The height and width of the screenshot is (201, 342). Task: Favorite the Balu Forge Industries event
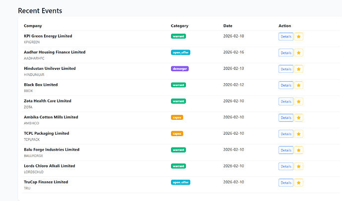[298, 150]
